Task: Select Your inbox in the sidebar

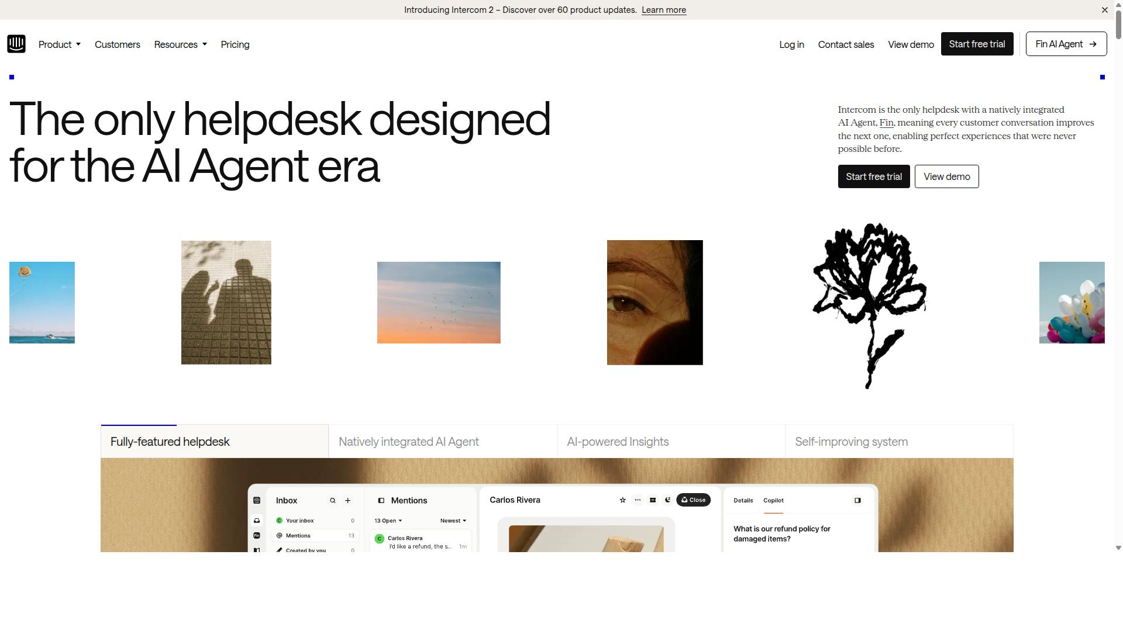Action: (315, 521)
